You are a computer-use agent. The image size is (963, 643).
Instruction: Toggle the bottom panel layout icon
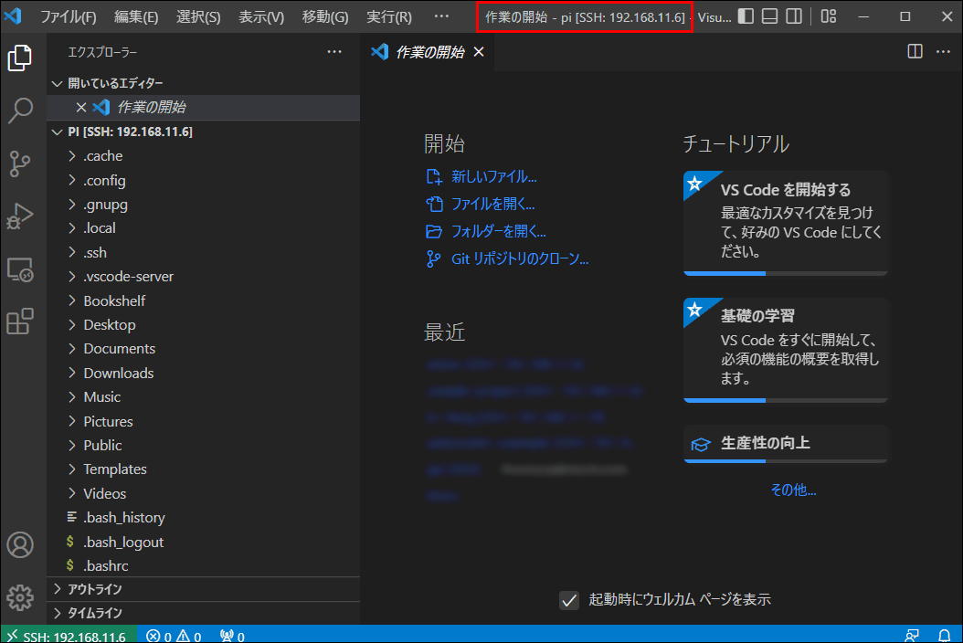point(769,16)
